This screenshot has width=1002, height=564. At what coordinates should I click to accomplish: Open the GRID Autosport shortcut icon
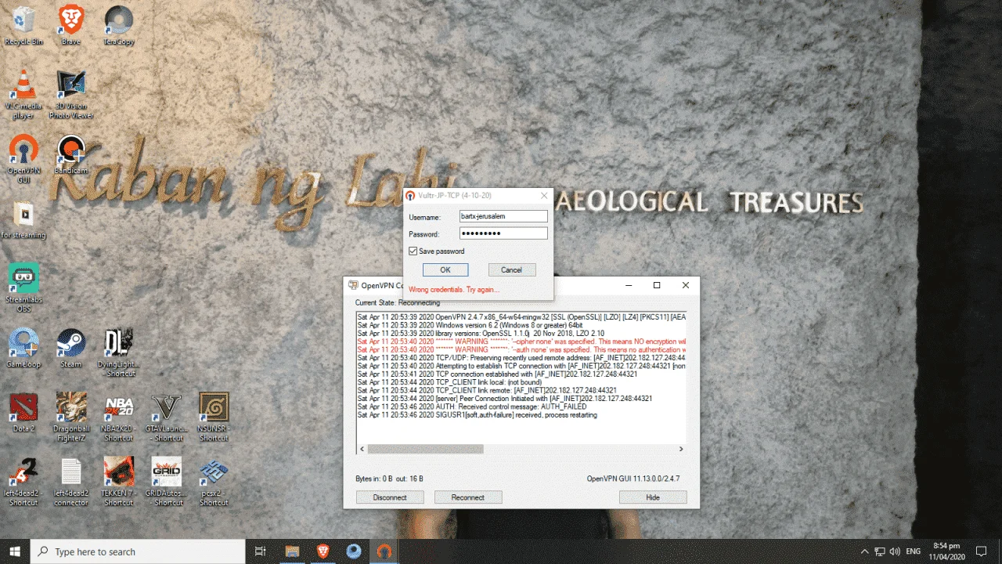coord(166,482)
